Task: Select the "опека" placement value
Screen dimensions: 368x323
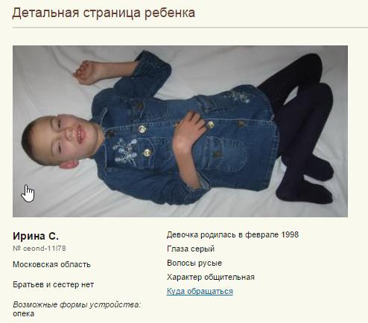Action: (24, 314)
